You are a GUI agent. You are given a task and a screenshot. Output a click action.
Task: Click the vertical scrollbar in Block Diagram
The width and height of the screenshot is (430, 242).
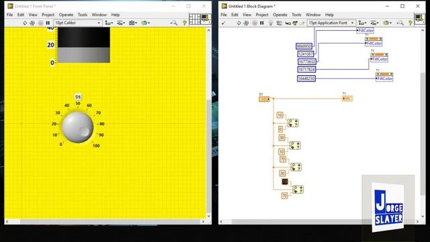(x=423, y=122)
